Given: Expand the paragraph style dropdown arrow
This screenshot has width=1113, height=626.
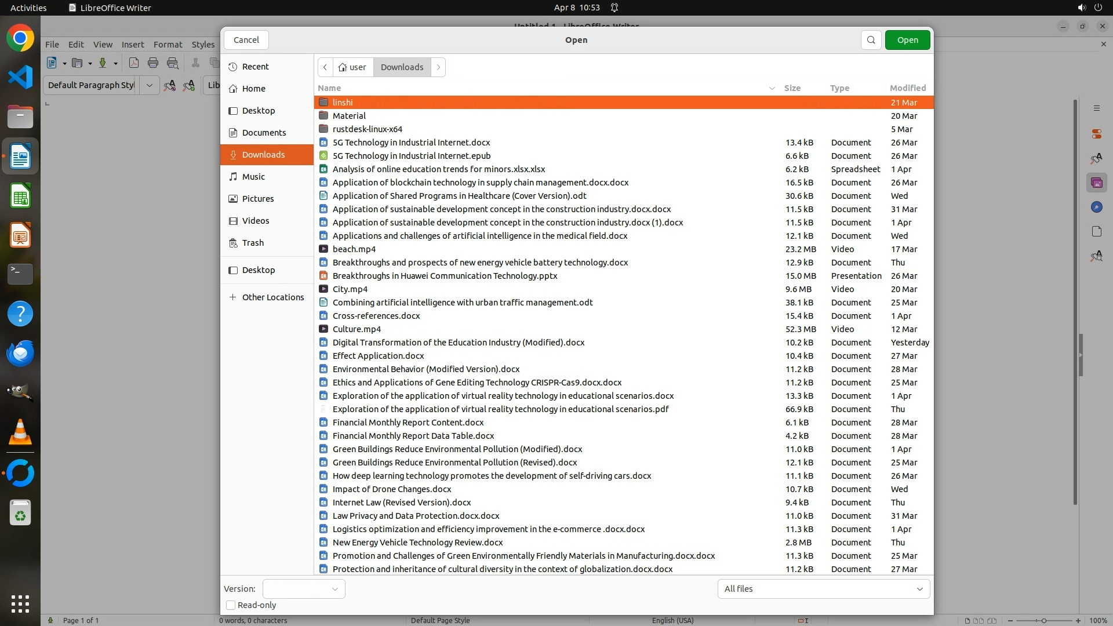Looking at the screenshot, I should pyautogui.click(x=149, y=85).
